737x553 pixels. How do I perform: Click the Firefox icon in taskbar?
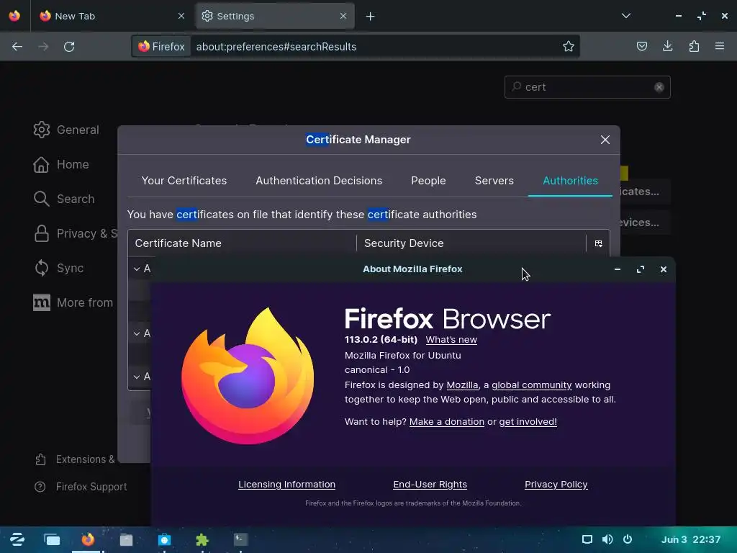point(88,539)
